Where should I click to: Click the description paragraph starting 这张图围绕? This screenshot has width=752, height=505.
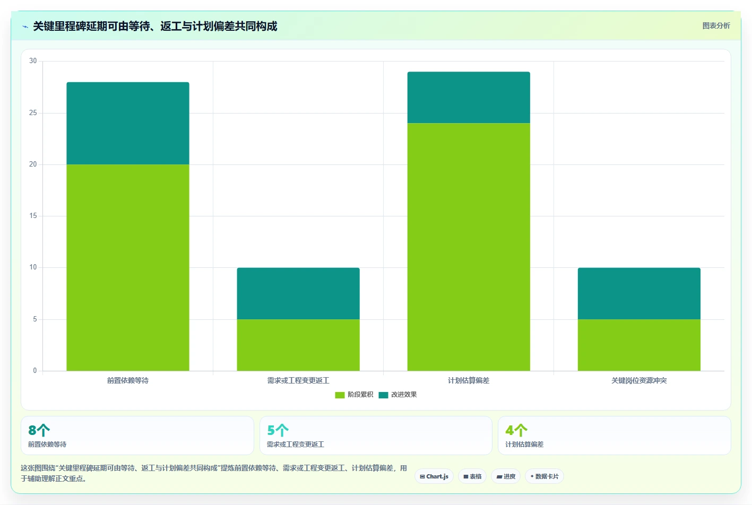pos(214,473)
